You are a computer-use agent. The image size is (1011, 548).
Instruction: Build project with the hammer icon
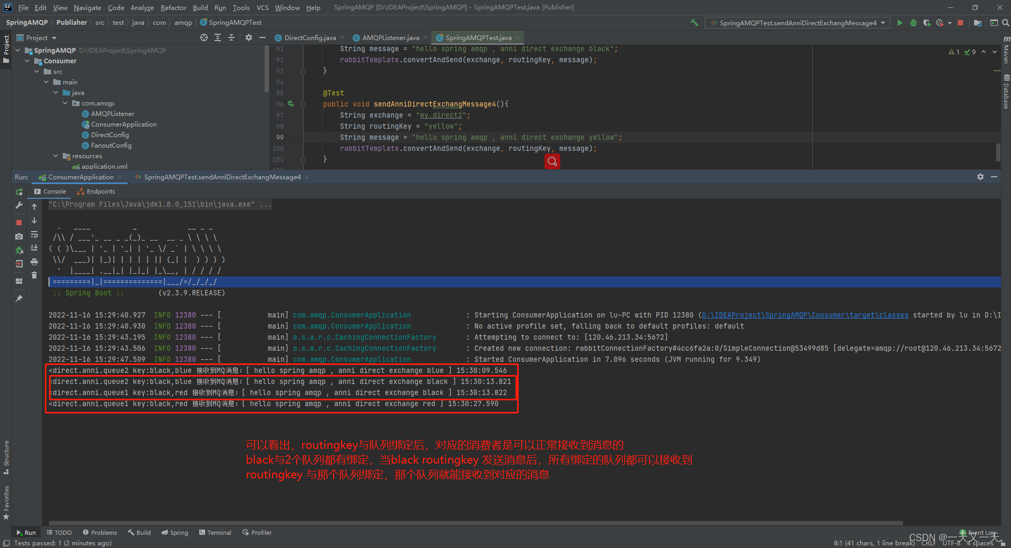click(694, 23)
